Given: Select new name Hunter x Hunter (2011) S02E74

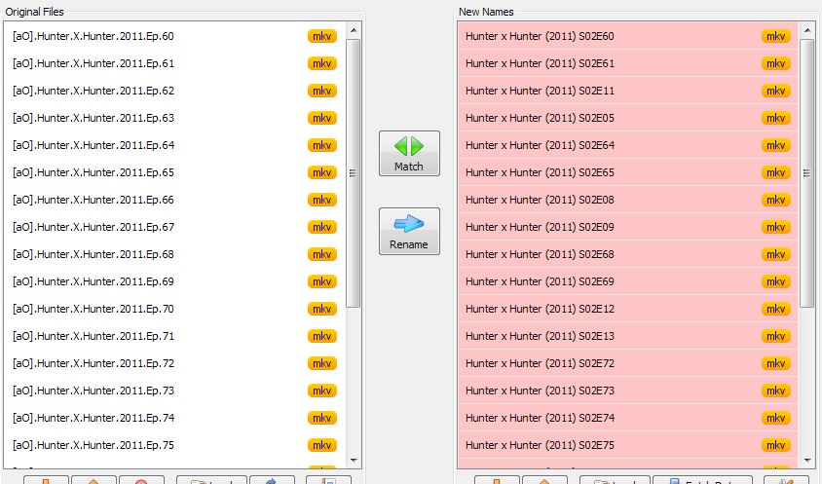Looking at the screenshot, I should click(x=628, y=418).
